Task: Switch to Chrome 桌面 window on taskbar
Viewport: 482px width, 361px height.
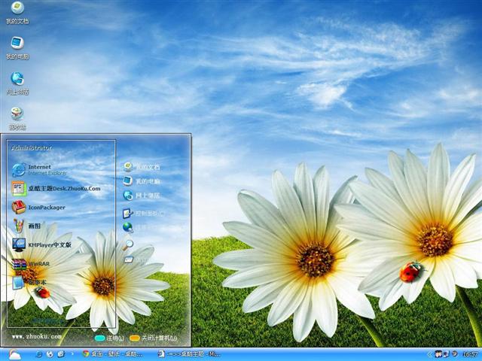Action: click(x=112, y=354)
